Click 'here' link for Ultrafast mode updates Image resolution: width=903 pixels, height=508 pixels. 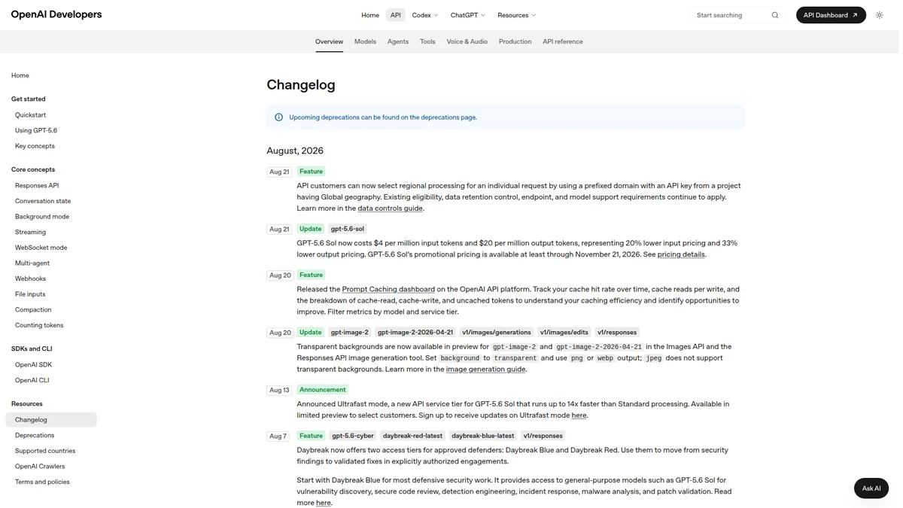[x=579, y=415]
